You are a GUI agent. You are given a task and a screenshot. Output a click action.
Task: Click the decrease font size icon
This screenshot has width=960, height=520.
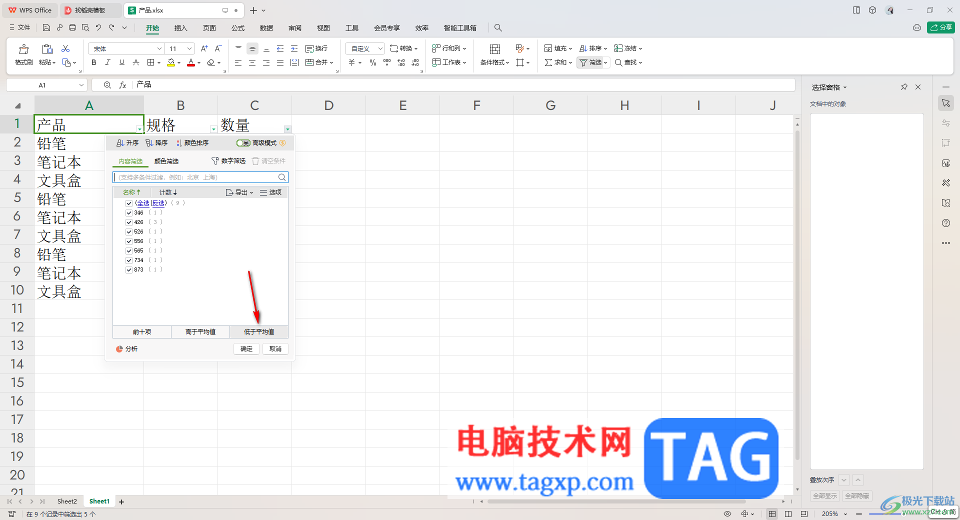tap(218, 48)
